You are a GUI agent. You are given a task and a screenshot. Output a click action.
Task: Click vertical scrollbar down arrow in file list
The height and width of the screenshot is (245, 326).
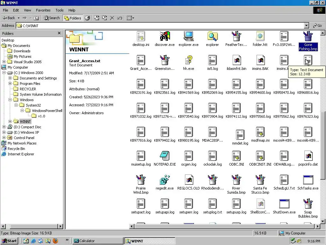(x=323, y=221)
